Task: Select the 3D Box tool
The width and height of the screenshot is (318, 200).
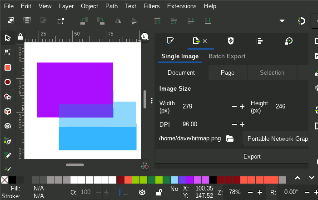Action: [x=8, y=111]
